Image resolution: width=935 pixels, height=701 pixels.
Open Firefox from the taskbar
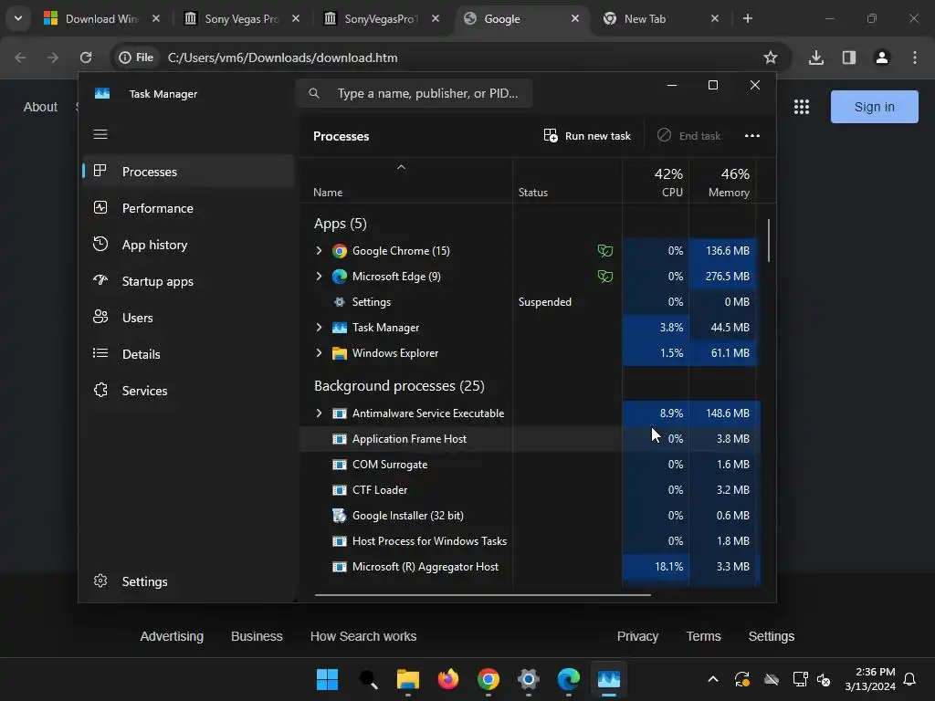[447, 679]
